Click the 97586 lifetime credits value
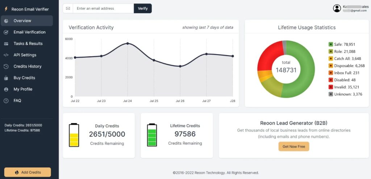 click(185, 134)
